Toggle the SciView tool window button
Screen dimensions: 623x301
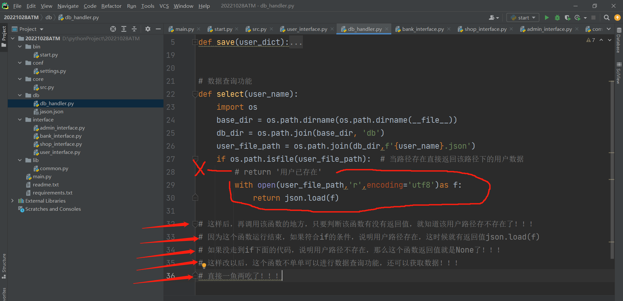619,73
